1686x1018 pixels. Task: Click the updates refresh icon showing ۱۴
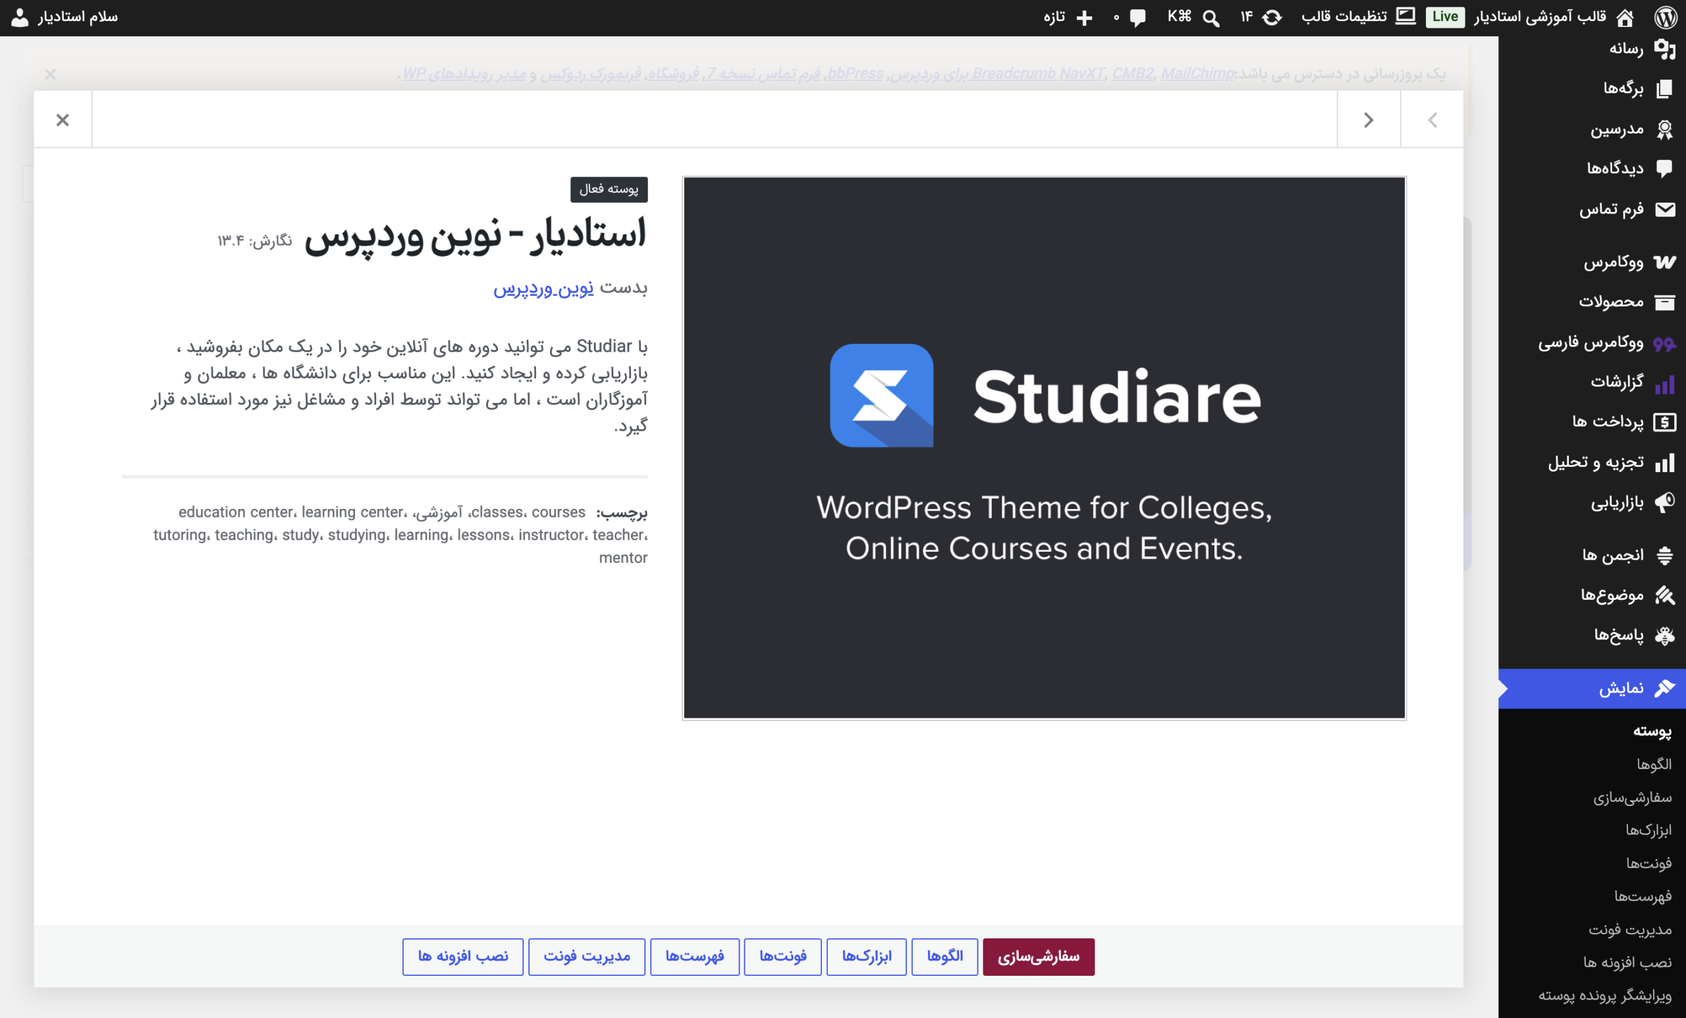(x=1272, y=17)
